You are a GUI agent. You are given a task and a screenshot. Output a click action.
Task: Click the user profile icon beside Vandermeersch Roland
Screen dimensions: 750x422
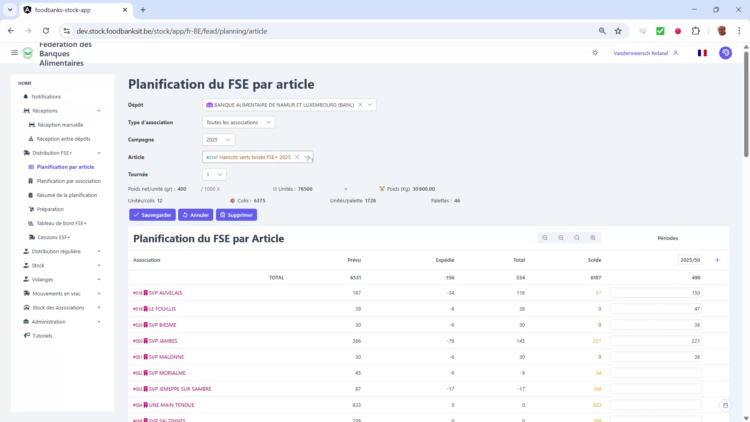pyautogui.click(x=676, y=53)
